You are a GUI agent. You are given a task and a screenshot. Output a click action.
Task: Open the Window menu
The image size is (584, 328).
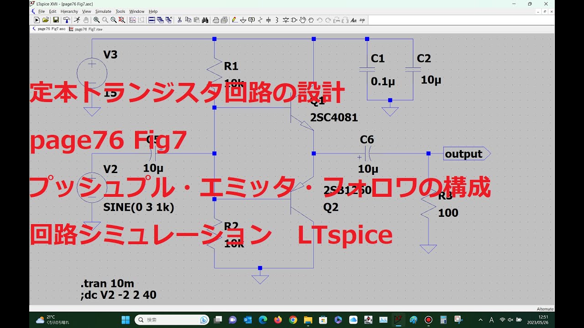point(137,11)
